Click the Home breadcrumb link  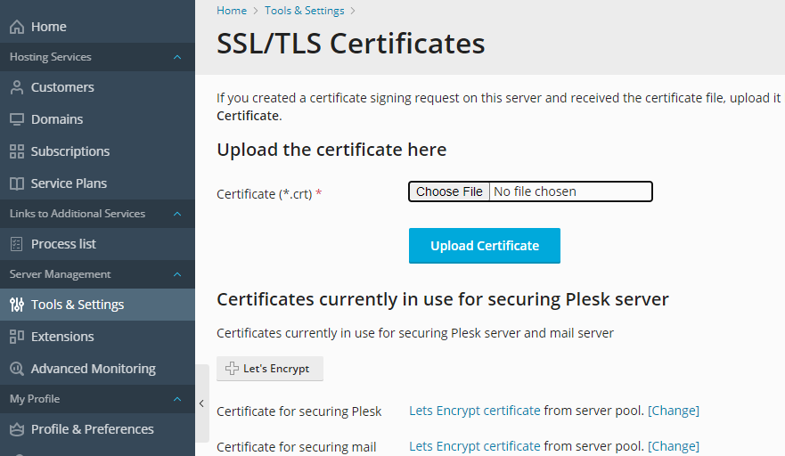[x=232, y=11]
